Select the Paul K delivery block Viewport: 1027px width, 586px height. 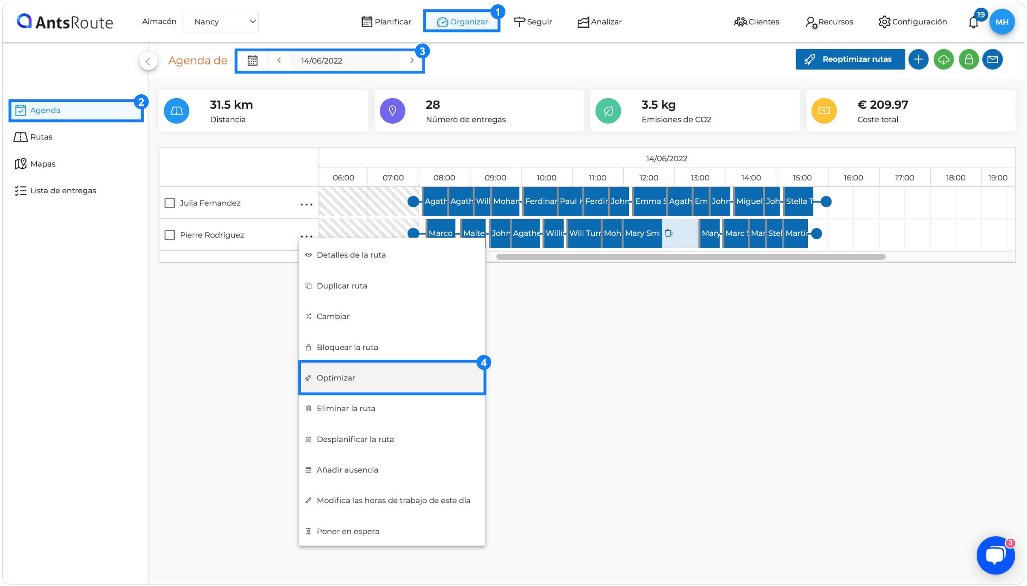[x=570, y=201]
